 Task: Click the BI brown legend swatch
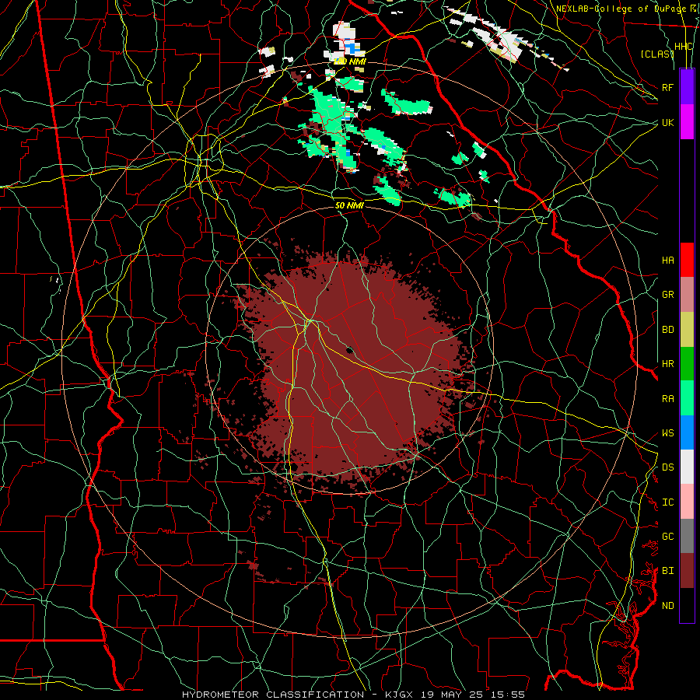[x=687, y=571]
